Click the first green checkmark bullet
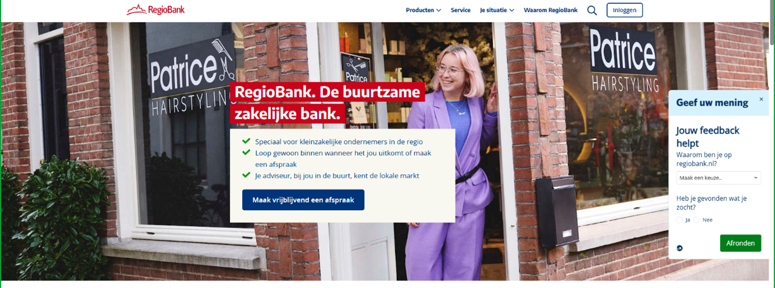The width and height of the screenshot is (775, 288). point(246,141)
